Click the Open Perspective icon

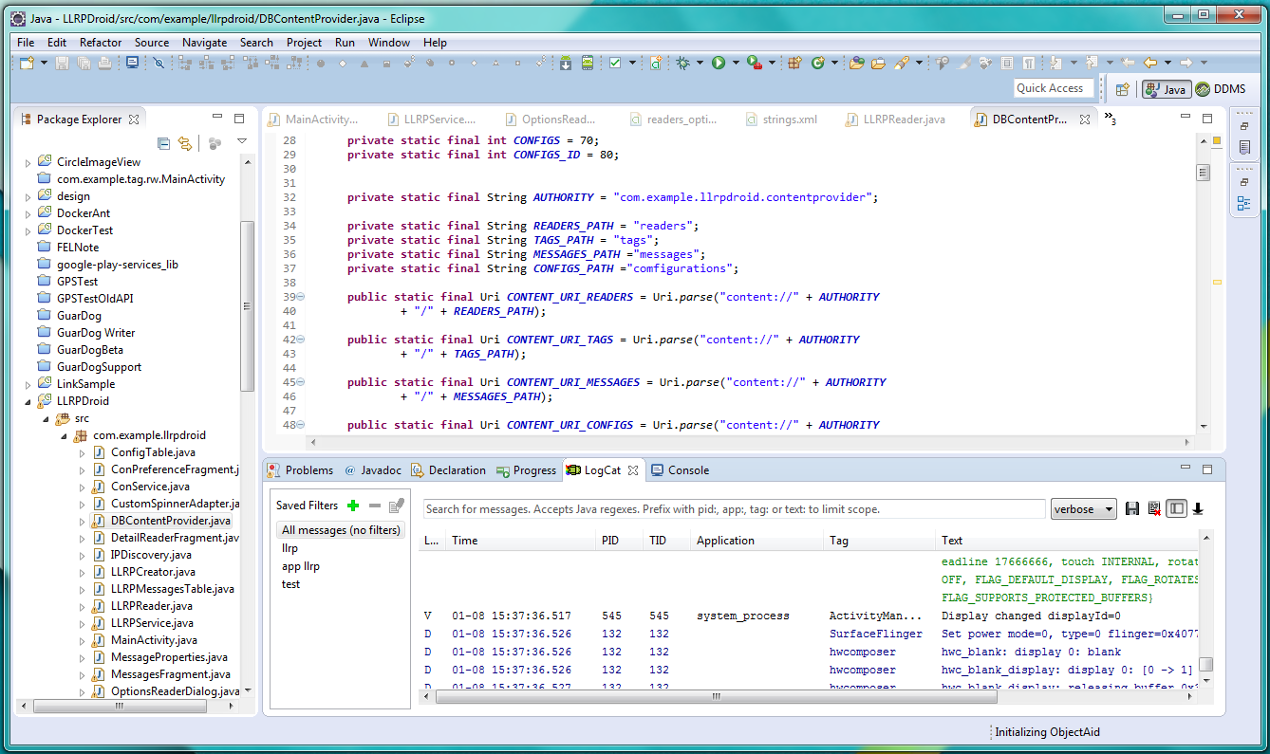1123,89
